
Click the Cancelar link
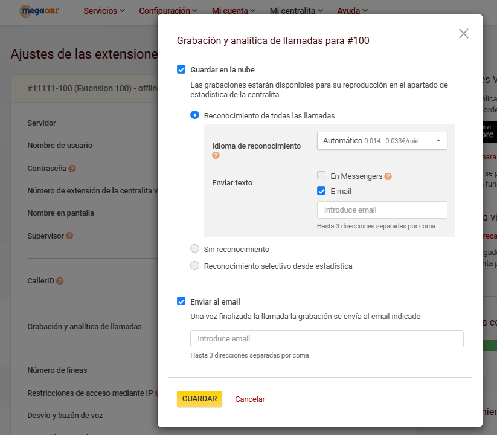(250, 399)
